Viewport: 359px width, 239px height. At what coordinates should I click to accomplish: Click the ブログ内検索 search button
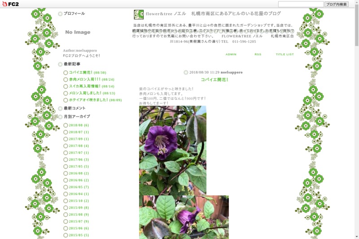(x=336, y=4)
